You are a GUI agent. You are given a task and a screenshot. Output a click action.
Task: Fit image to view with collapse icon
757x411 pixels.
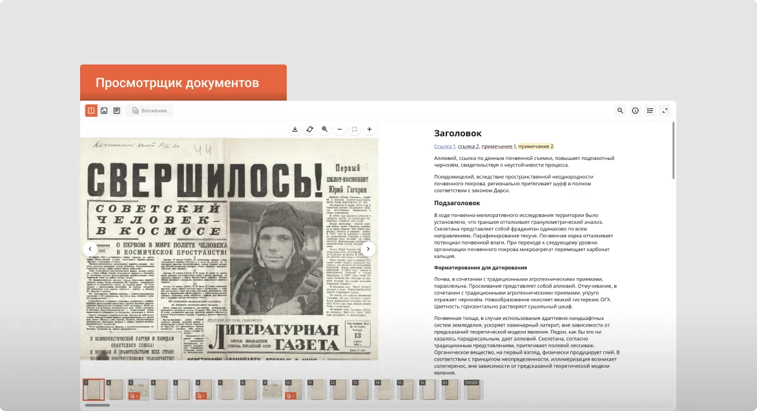point(355,129)
